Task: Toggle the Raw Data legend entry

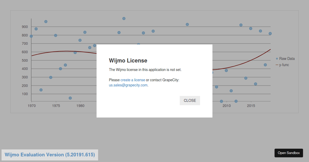Action: pyautogui.click(x=285, y=59)
